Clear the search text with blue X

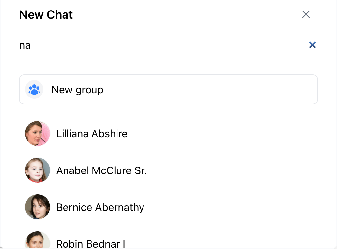[312, 45]
